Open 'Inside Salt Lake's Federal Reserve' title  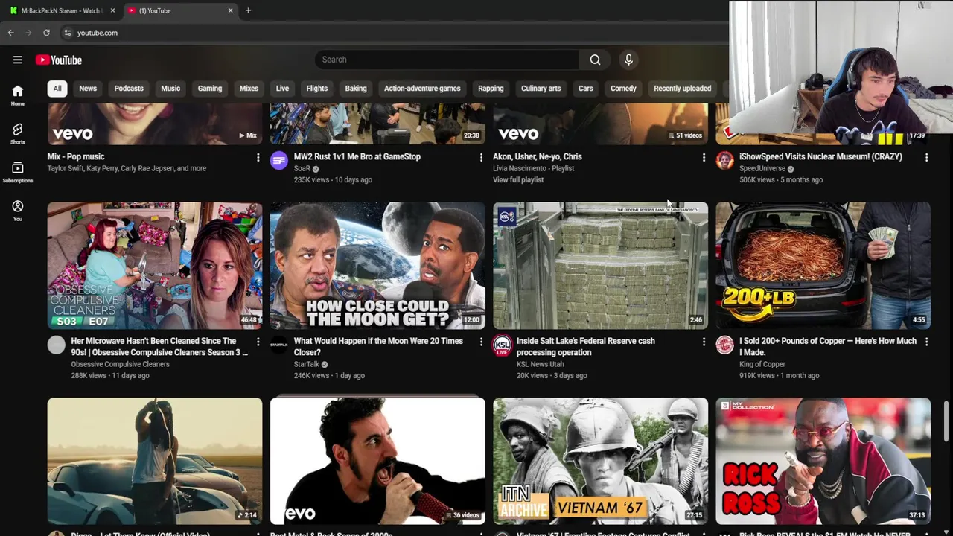tap(586, 347)
